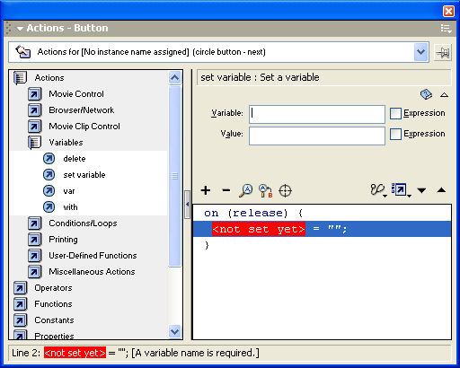Viewport: 460px width, 368px height.
Task: Open the Reference book help icon
Action: (x=426, y=94)
